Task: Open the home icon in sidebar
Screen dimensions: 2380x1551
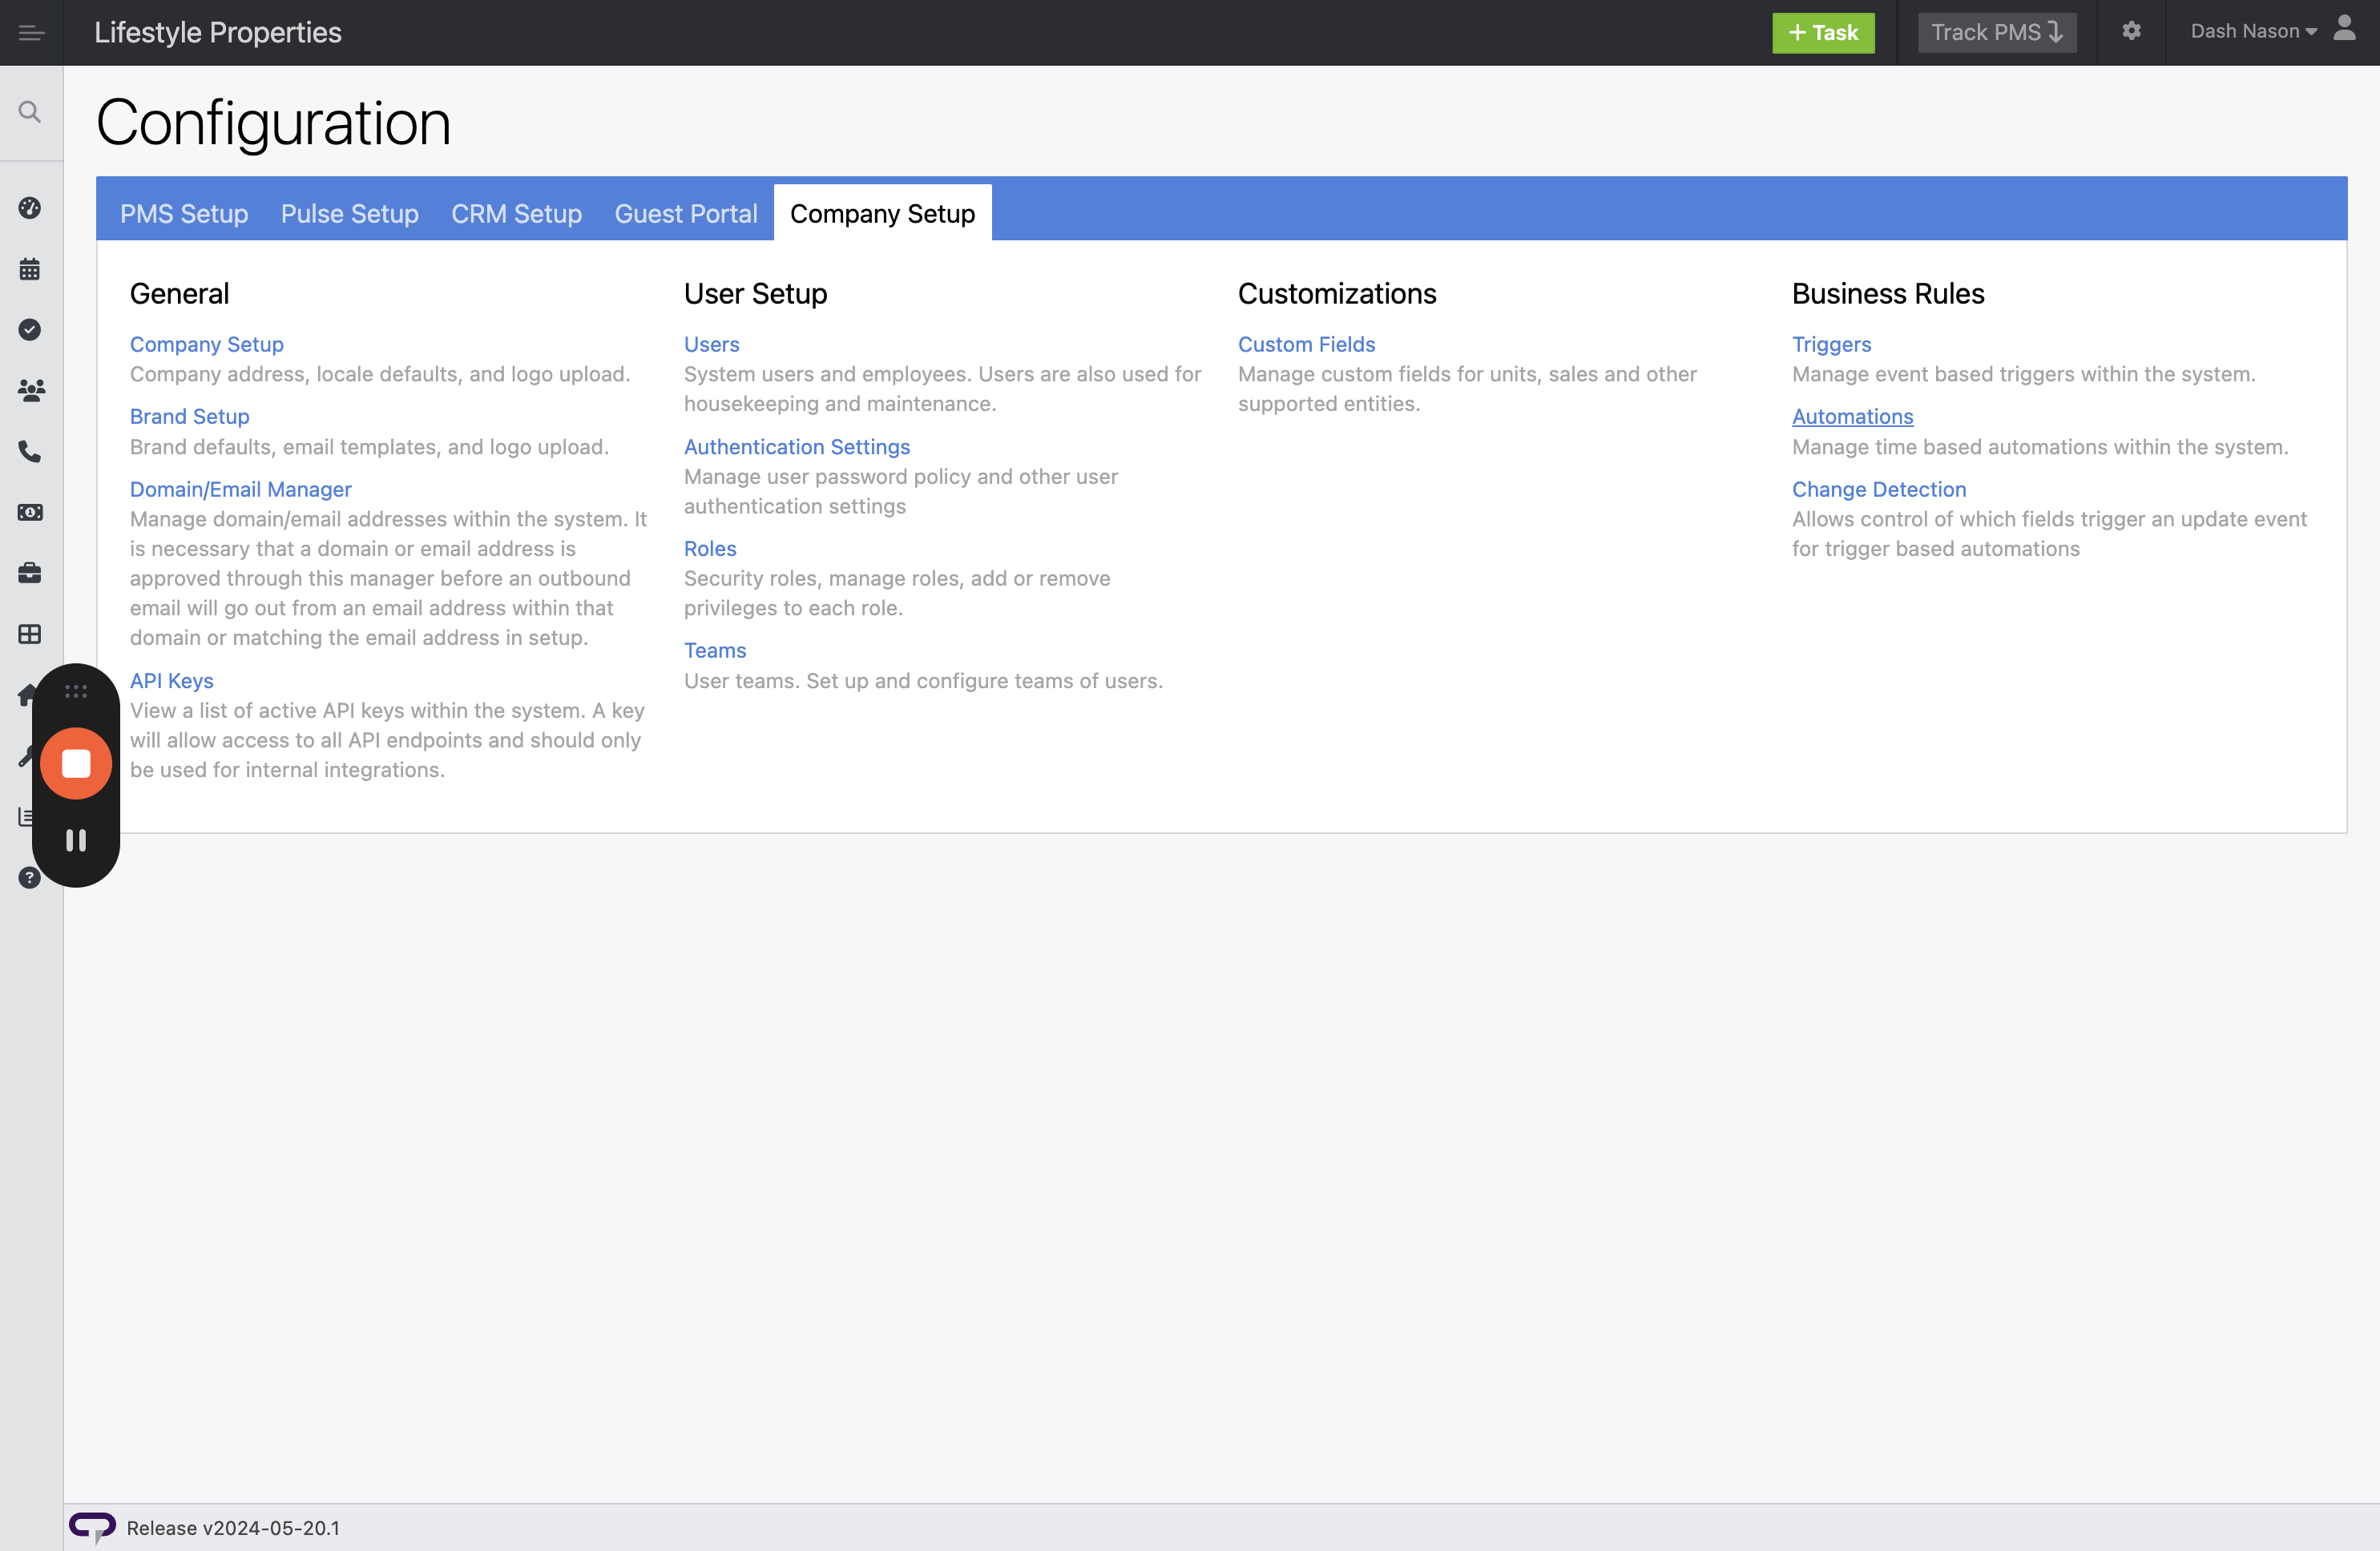Action: (26, 695)
